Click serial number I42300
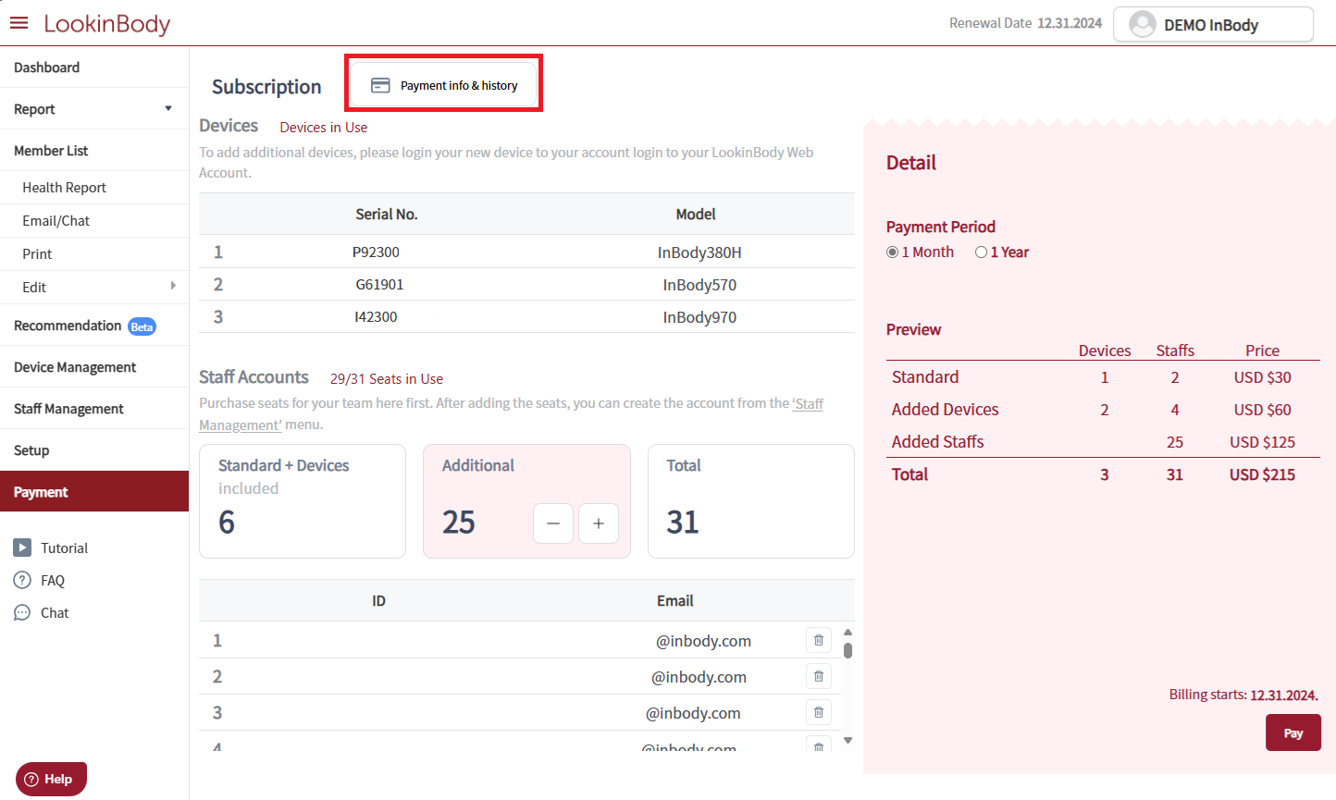This screenshot has height=800, width=1336. click(x=376, y=317)
